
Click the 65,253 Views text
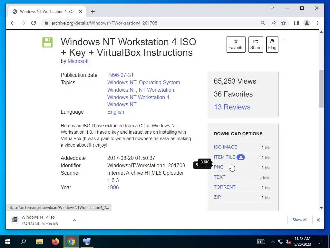[235, 81]
